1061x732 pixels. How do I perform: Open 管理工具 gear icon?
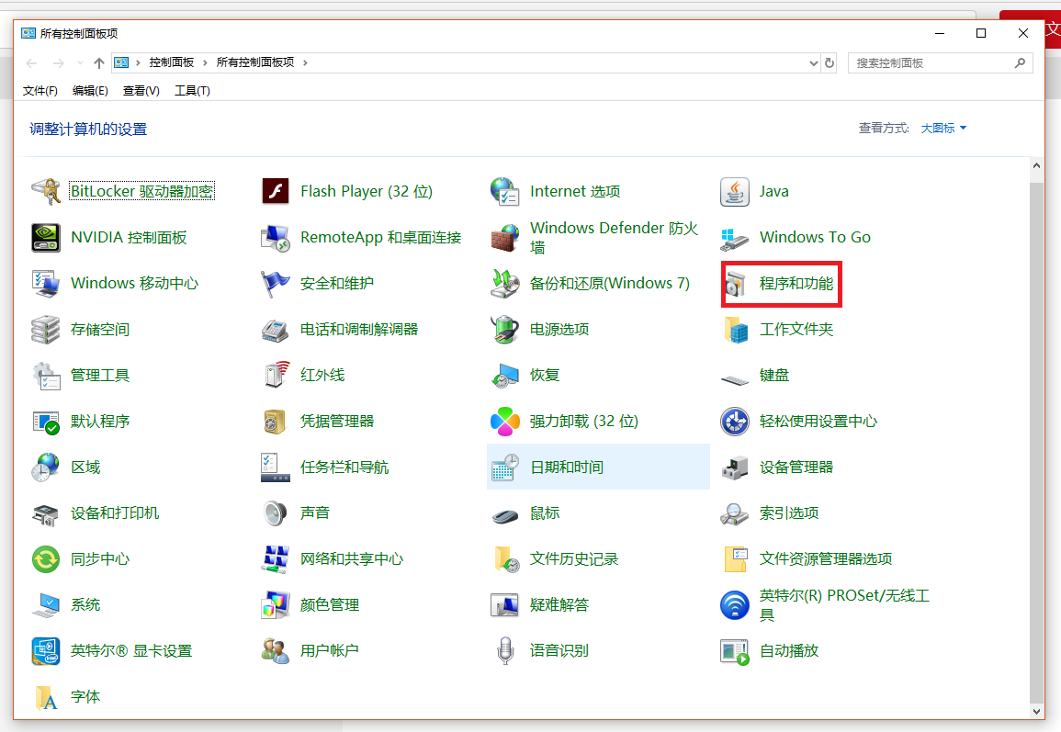coord(46,376)
